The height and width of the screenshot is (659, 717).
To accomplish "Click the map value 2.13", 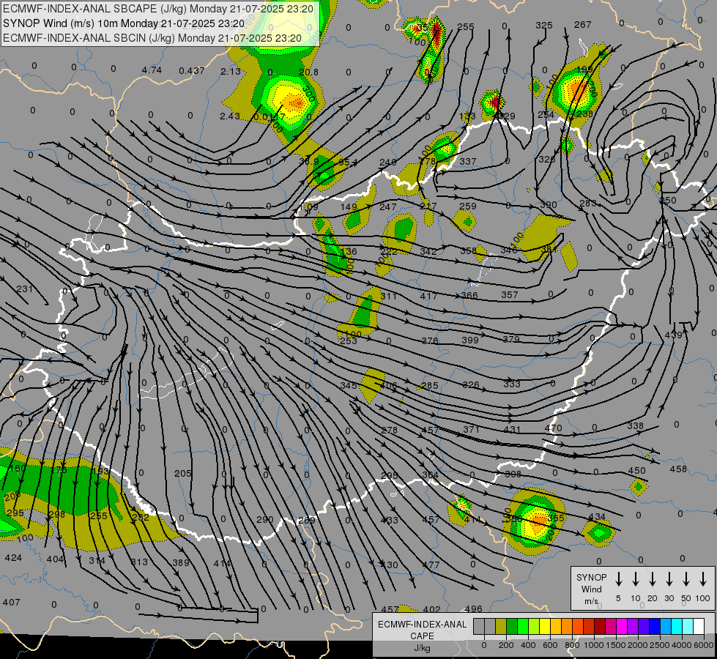I will (x=231, y=71).
